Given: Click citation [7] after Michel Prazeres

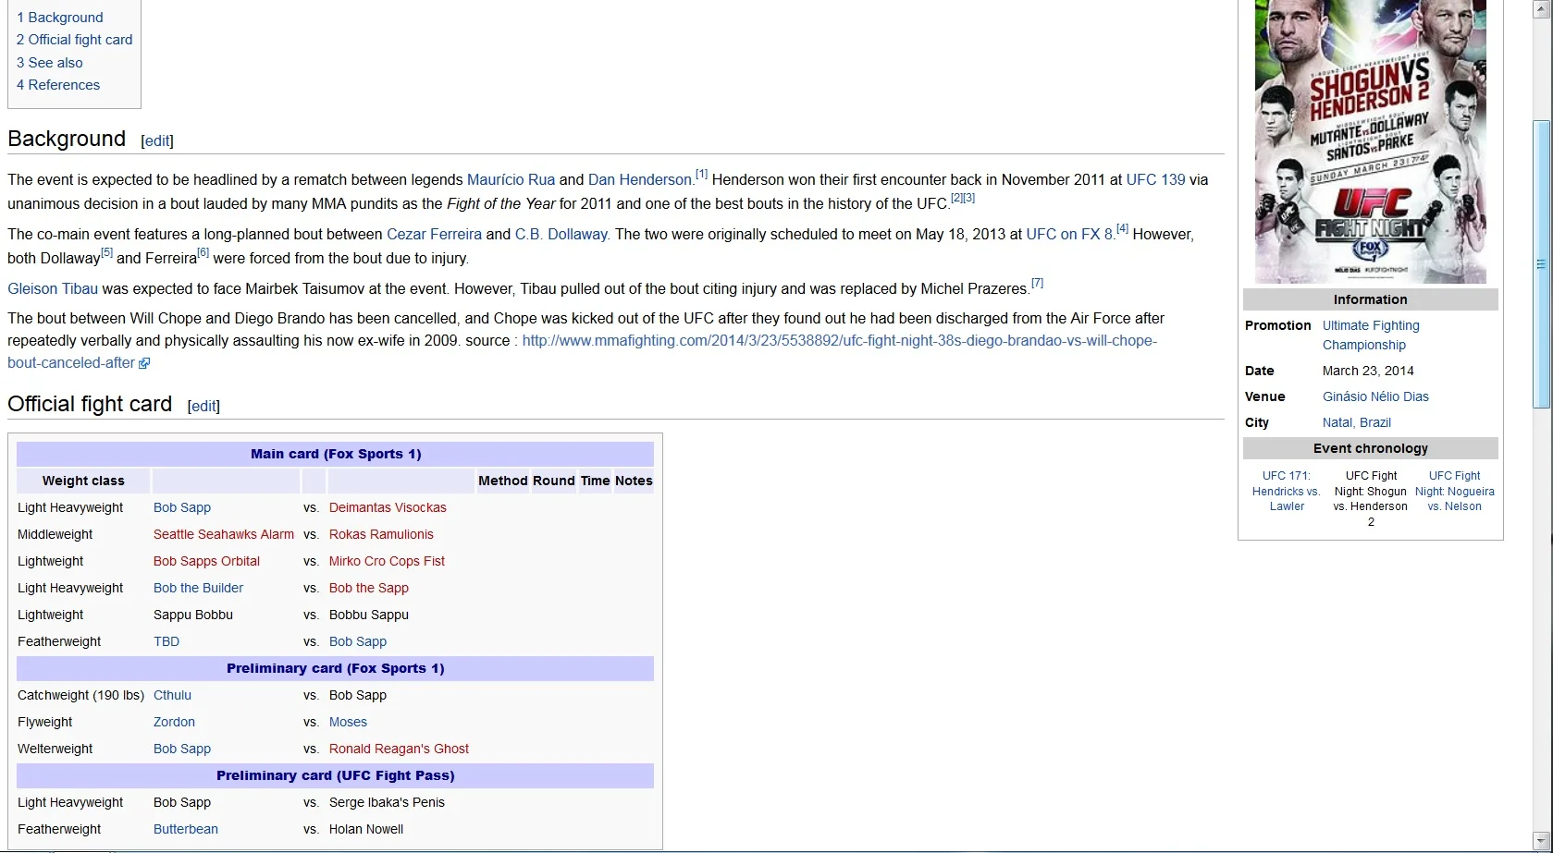Looking at the screenshot, I should point(1037,284).
